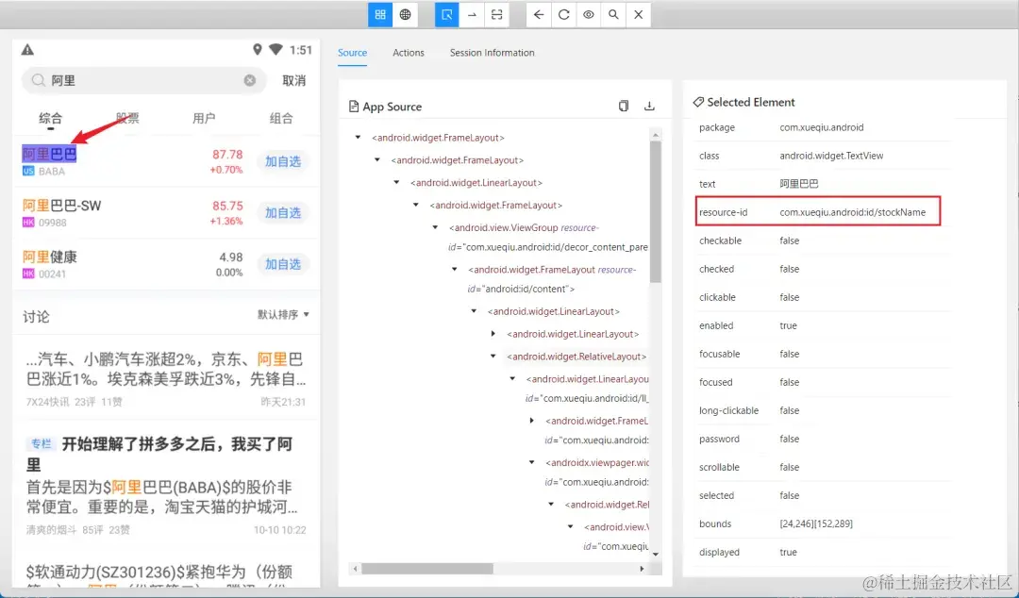Activate Swipe By Coordinates arrow tool
Screen dimensions: 1019x598
[472, 14]
